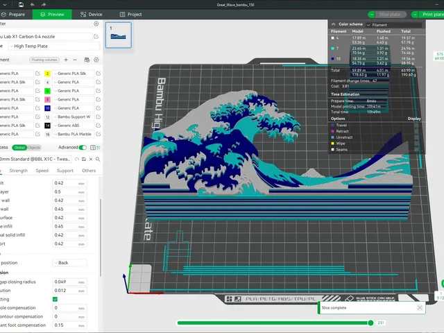Image resolution: width=444 pixels, height=333 pixels.
Task: Open the X1 Carbon 0.4 nozzle printer dropdown
Action: point(45,37)
